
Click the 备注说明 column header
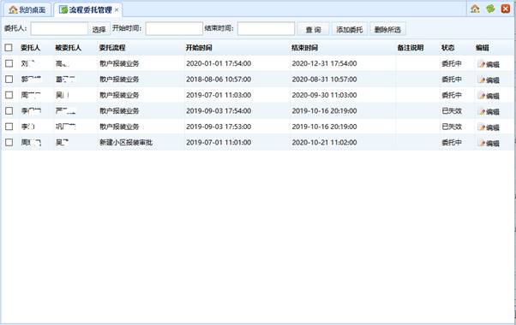click(x=410, y=48)
